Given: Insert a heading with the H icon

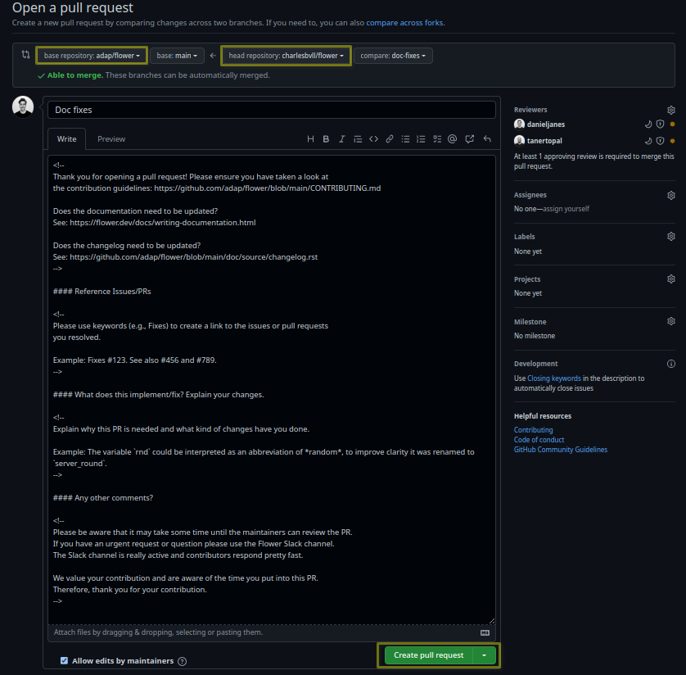Looking at the screenshot, I should 310,139.
